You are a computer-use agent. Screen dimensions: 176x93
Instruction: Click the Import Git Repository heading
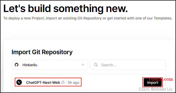tap(42, 52)
